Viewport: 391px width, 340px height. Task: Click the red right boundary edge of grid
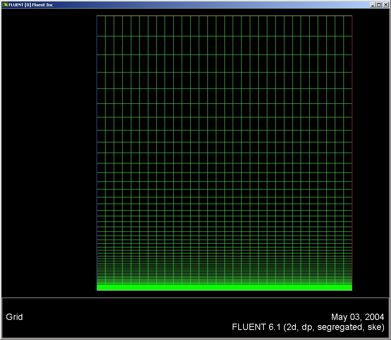pyautogui.click(x=352, y=153)
